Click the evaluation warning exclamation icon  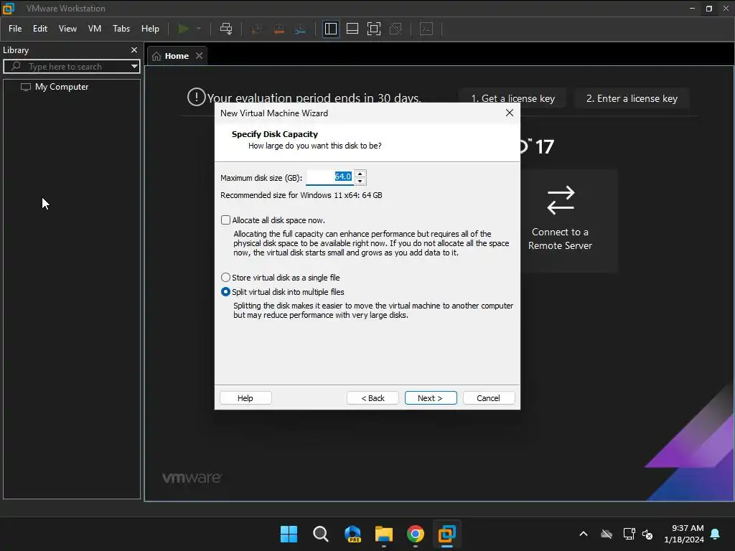click(x=197, y=97)
